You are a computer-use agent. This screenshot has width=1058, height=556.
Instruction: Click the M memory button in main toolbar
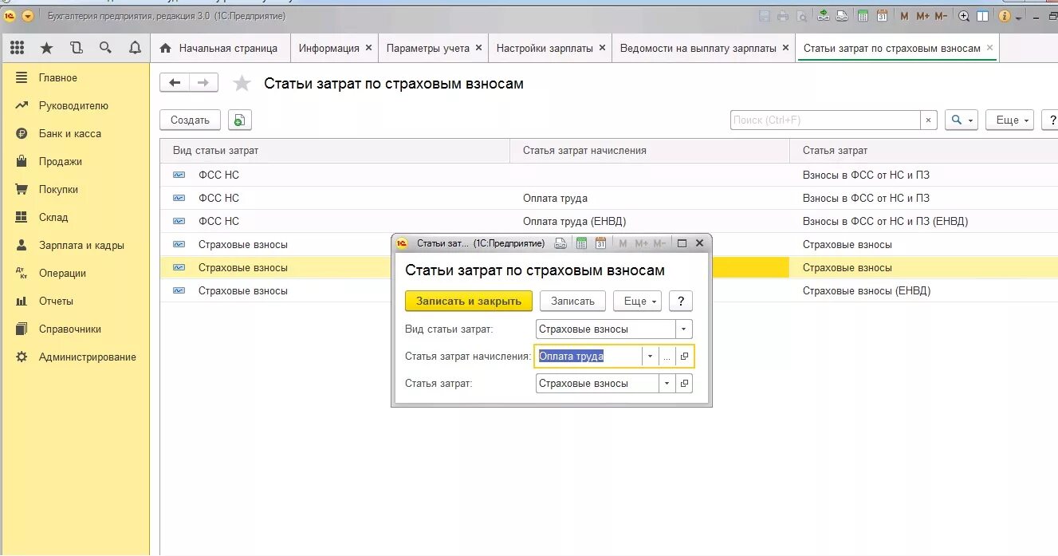point(904,16)
